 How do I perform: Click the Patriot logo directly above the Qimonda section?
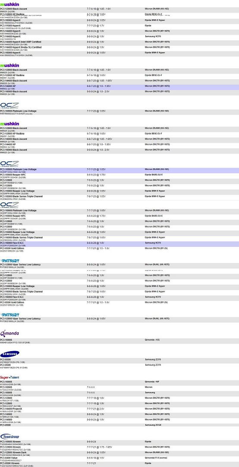(x=9, y=315)
